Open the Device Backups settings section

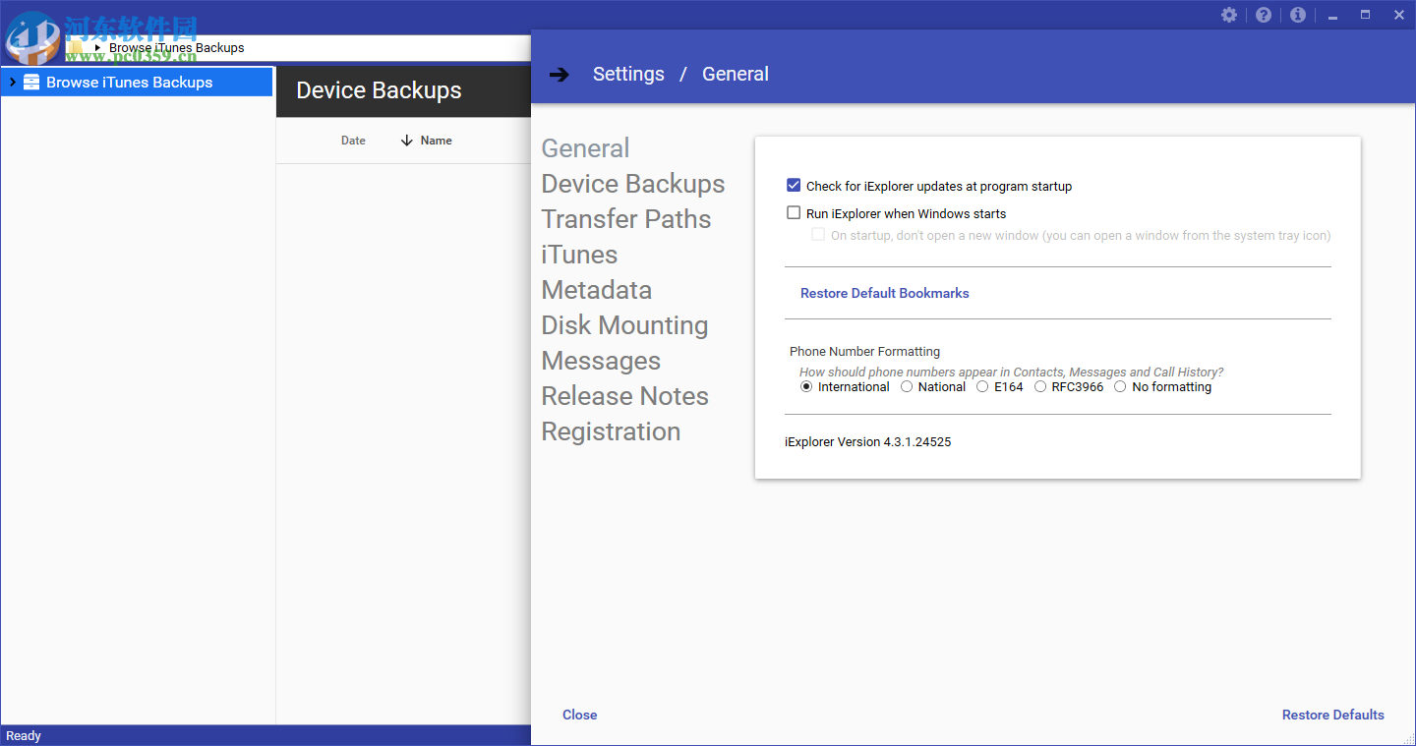632,184
